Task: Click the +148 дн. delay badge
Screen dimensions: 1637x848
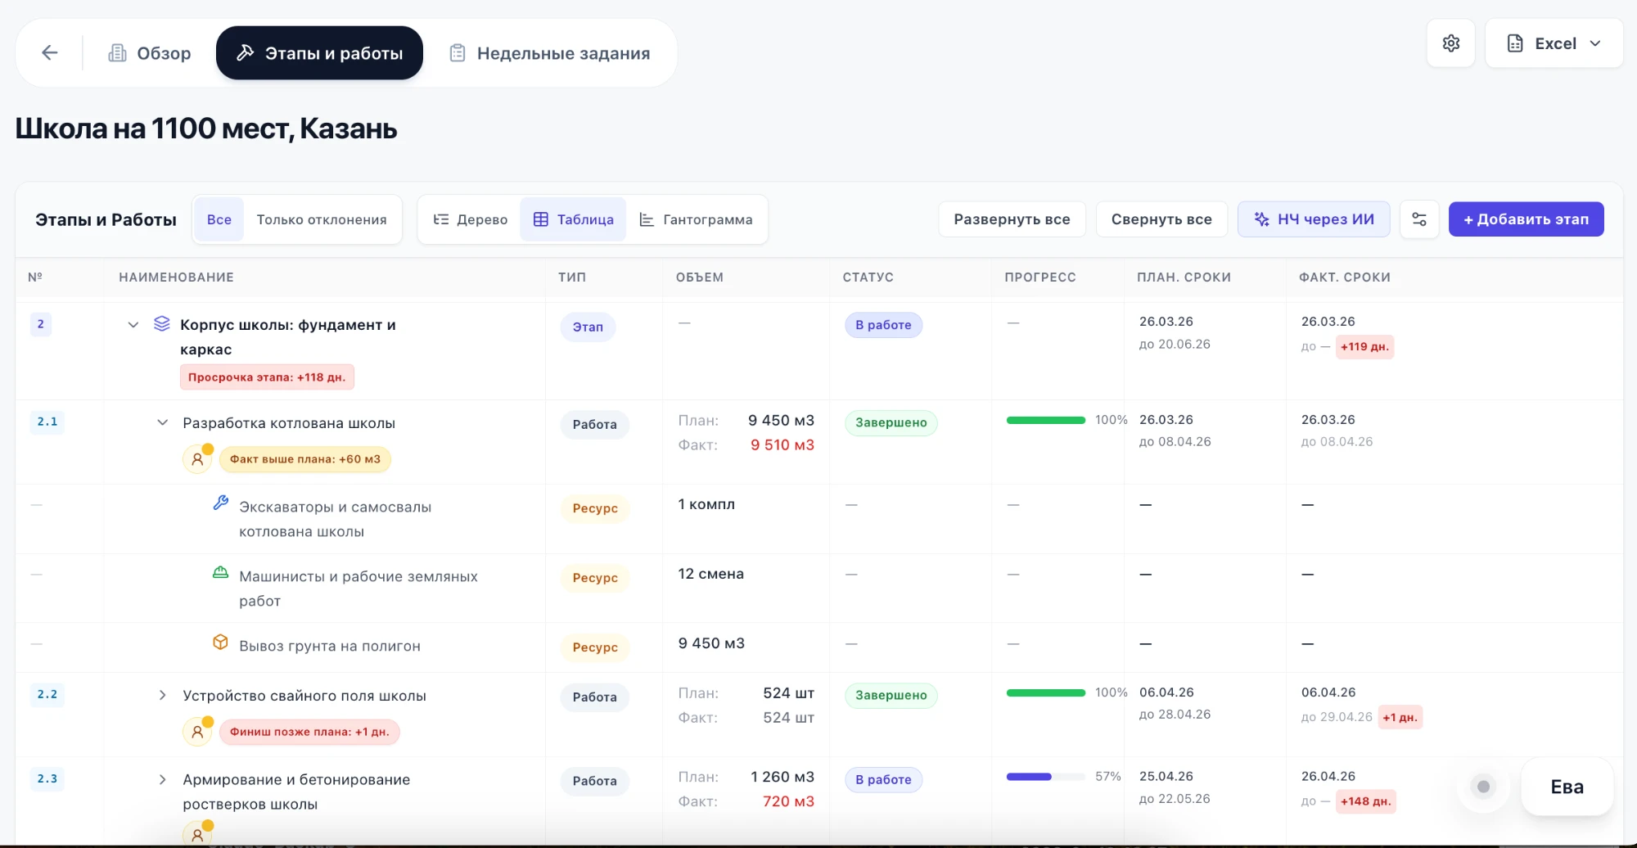Action: (x=1365, y=801)
